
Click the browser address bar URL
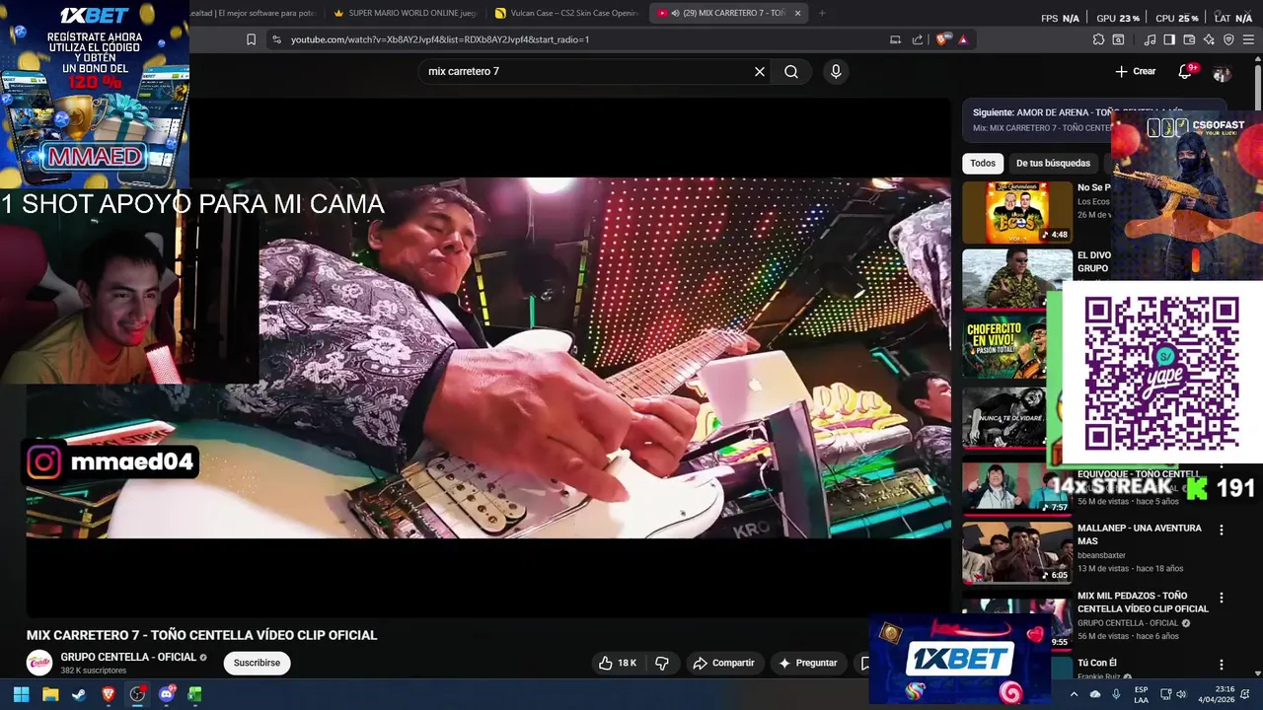(x=440, y=39)
